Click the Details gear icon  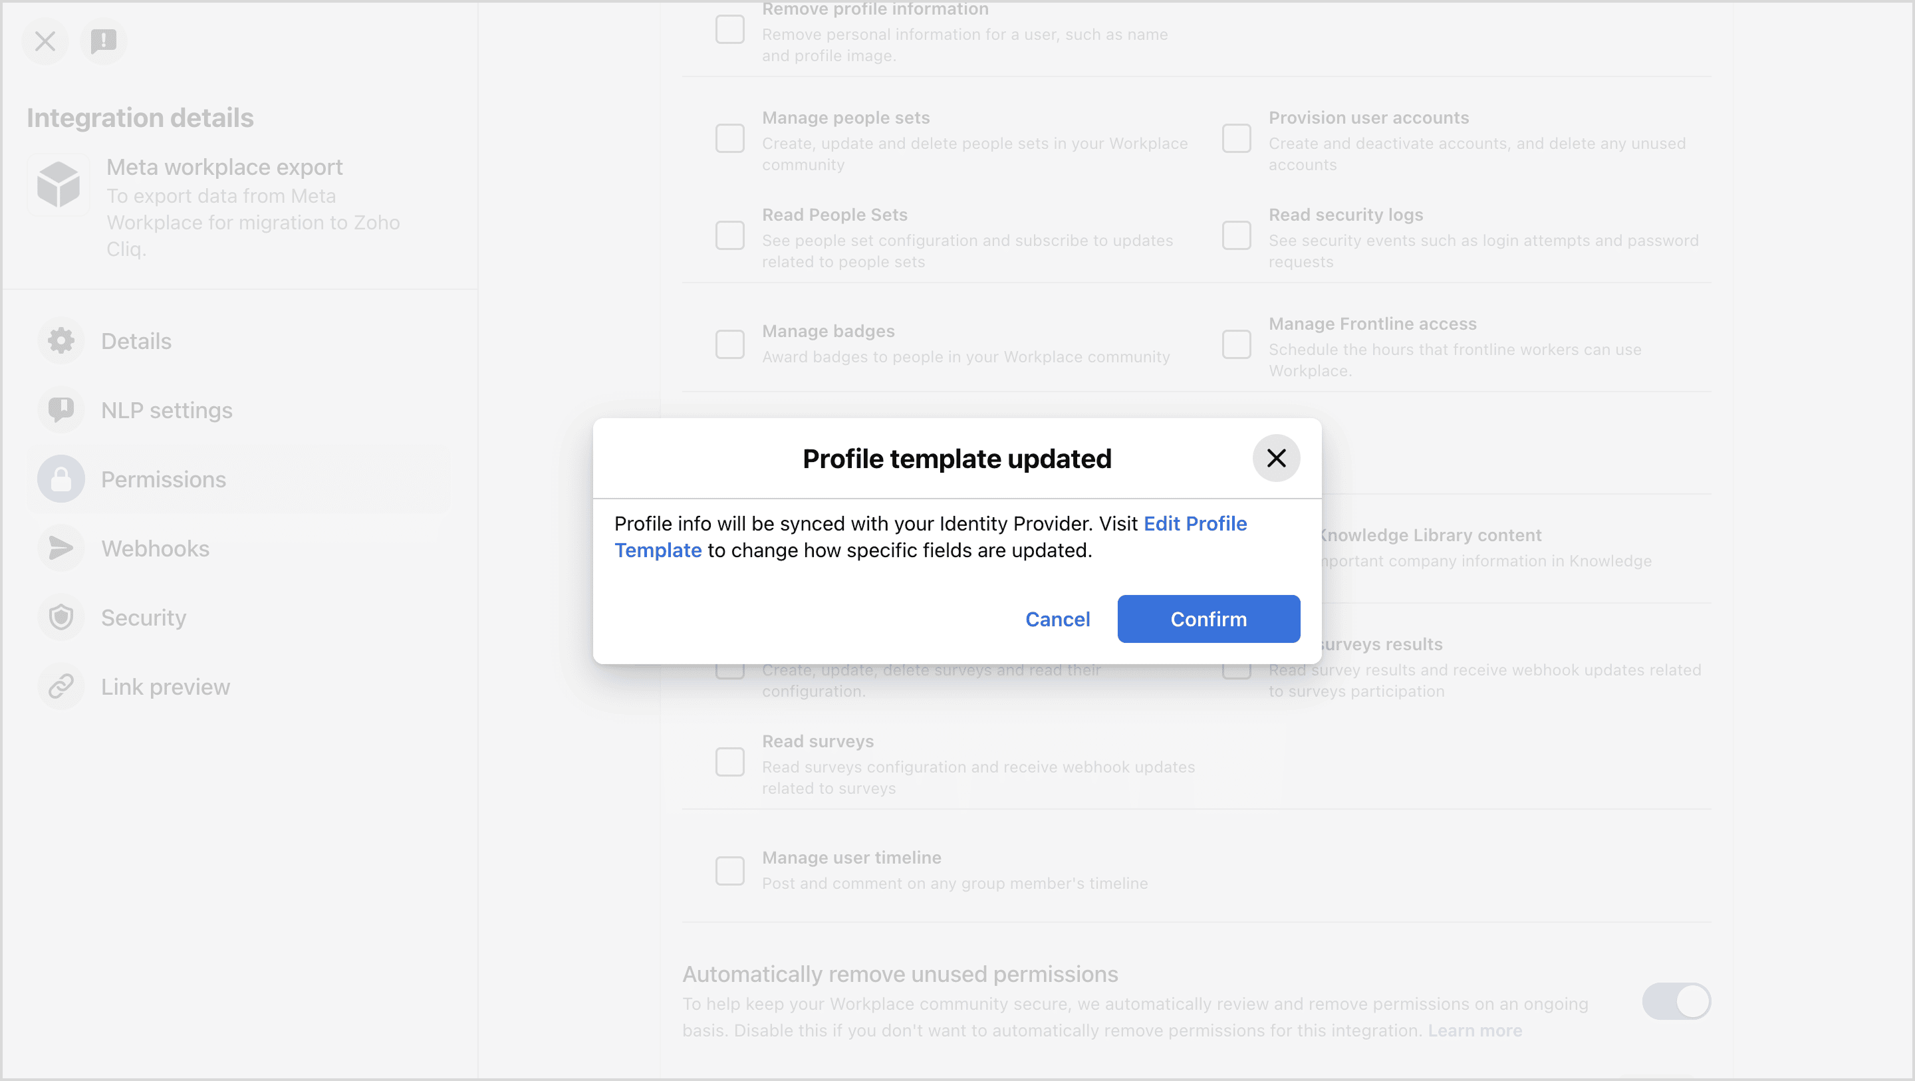[x=61, y=341]
